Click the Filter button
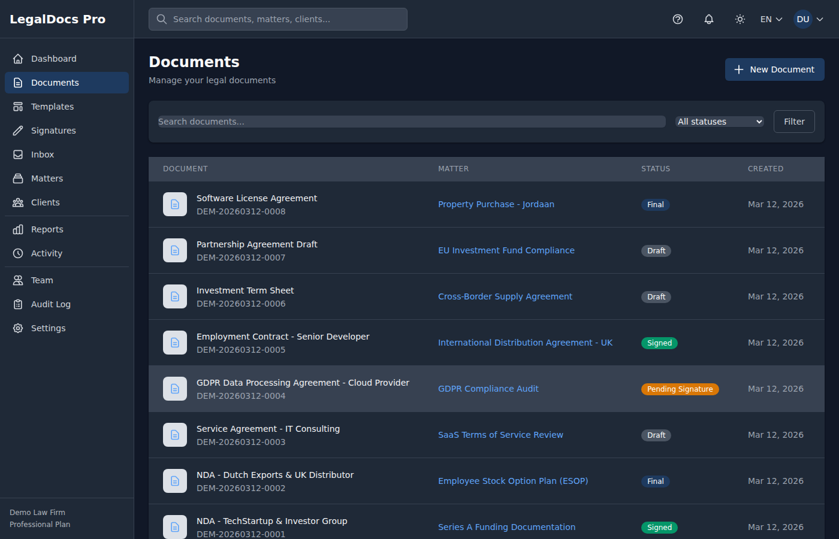 (x=794, y=122)
